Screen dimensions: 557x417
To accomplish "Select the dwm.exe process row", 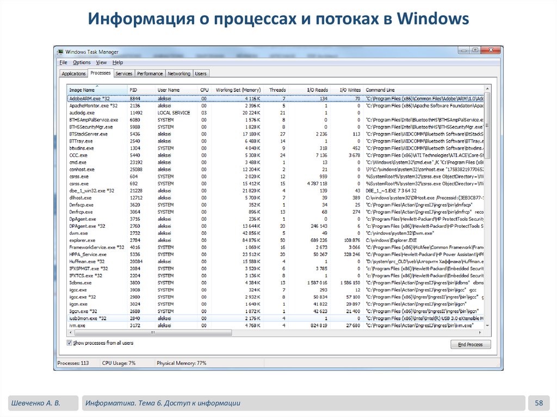I will (275, 233).
